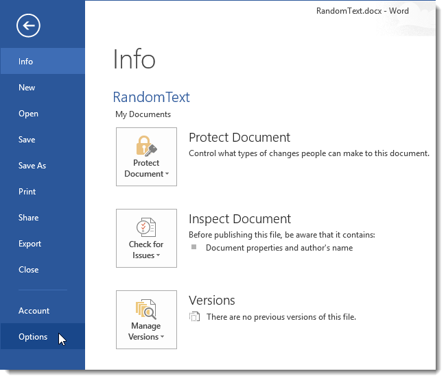Choose New from the File menu
Screen dimensions: 446x380
pyautogui.click(x=43, y=88)
